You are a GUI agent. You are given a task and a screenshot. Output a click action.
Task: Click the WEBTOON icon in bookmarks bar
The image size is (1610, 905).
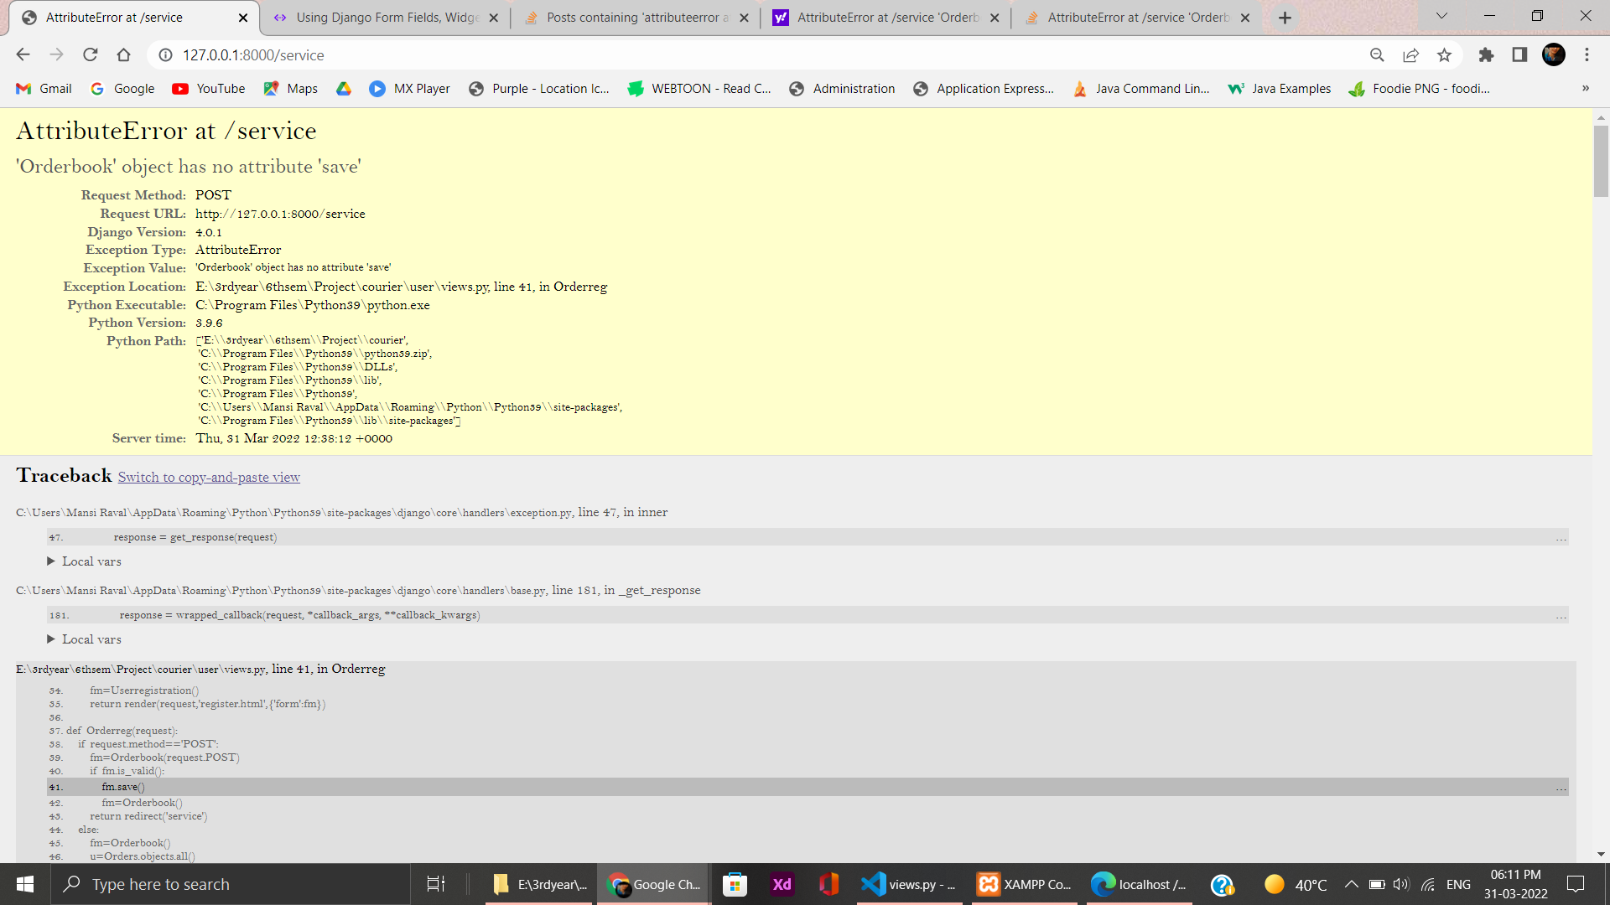[635, 87]
